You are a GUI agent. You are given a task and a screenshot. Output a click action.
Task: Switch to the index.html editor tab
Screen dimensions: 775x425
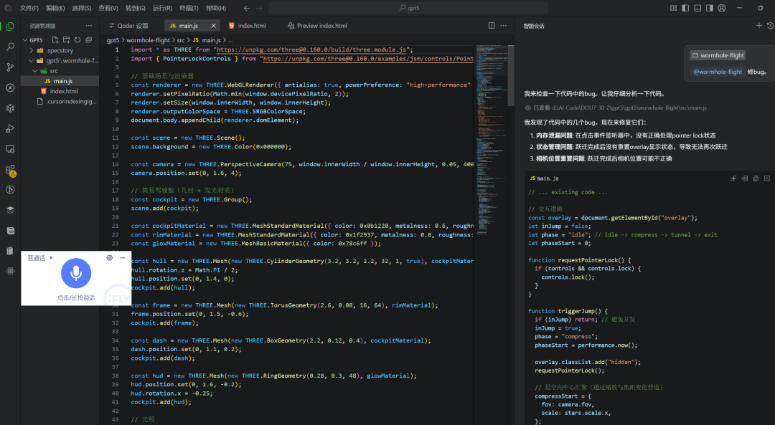point(251,26)
